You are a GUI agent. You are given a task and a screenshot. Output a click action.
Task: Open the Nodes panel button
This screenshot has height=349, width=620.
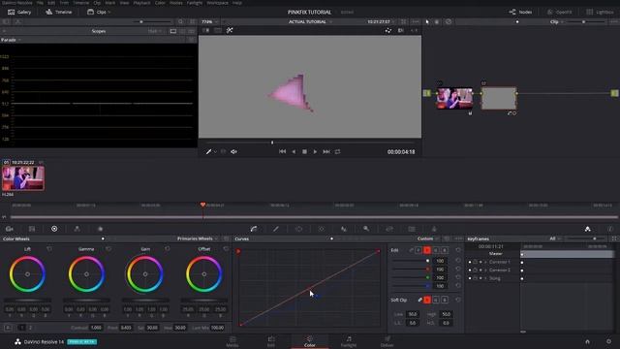pos(520,12)
